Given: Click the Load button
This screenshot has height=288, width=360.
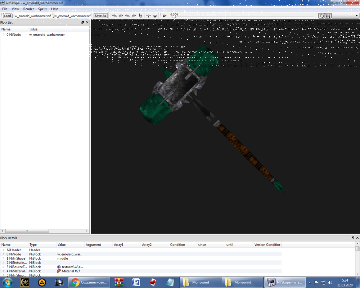Looking at the screenshot, I should (x=7, y=16).
